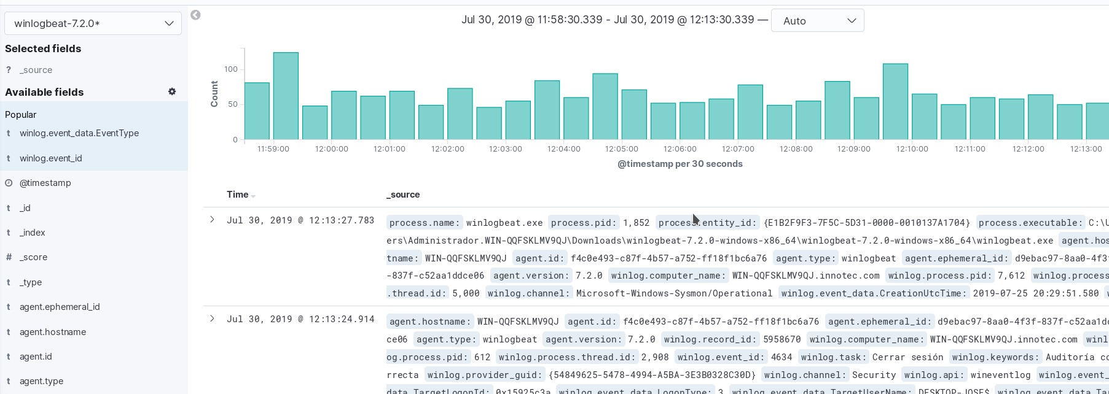Sort by the Time column header

coord(237,195)
